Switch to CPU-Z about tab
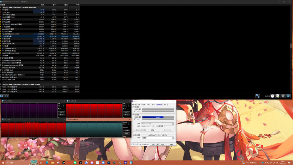293x165 pixels. pyautogui.click(x=165, y=105)
